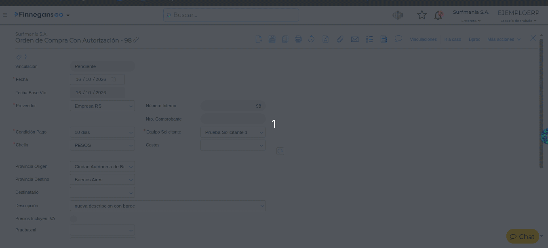
Task: Open the notifications bell
Action: (x=438, y=15)
